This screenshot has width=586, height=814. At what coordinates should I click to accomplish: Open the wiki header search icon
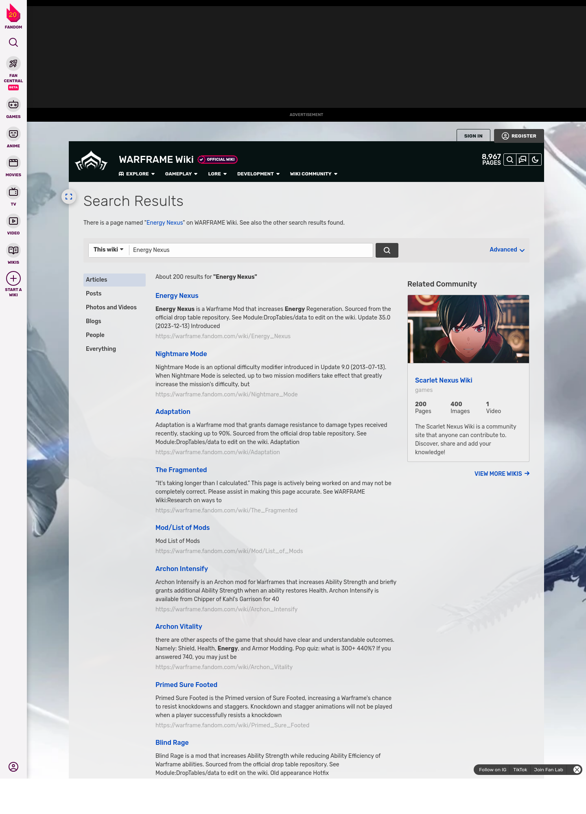[x=510, y=160]
